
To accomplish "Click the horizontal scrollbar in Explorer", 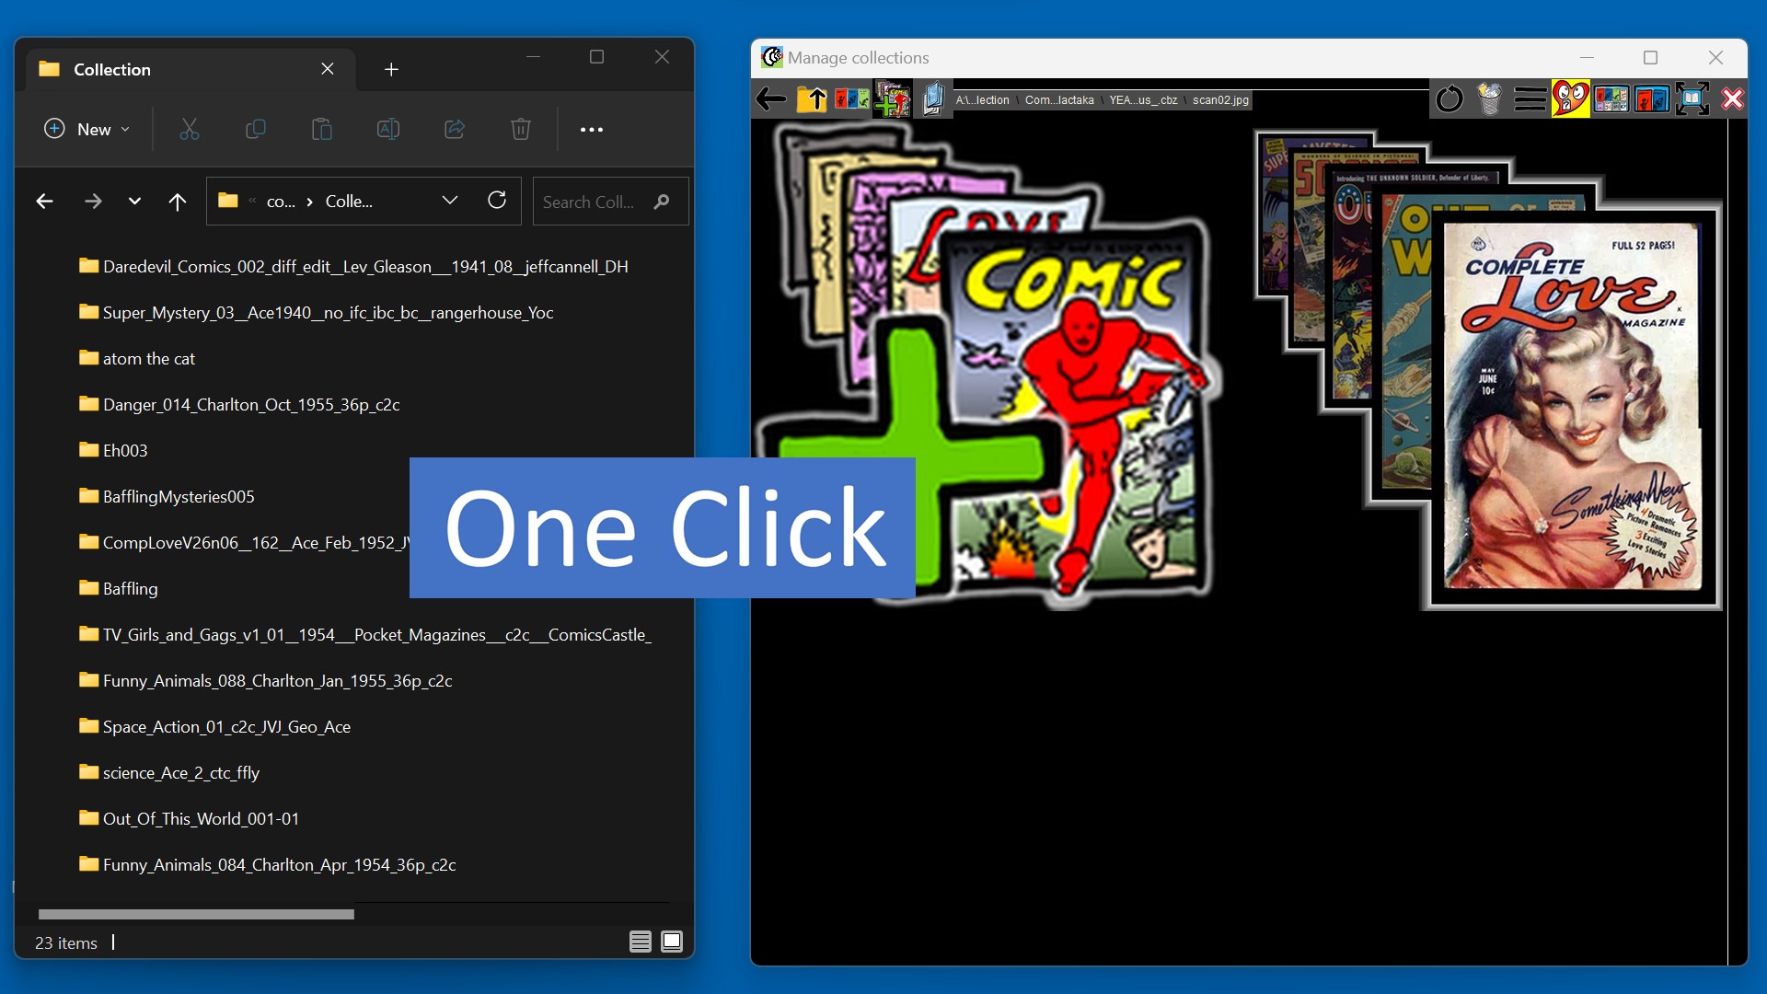I will [196, 914].
